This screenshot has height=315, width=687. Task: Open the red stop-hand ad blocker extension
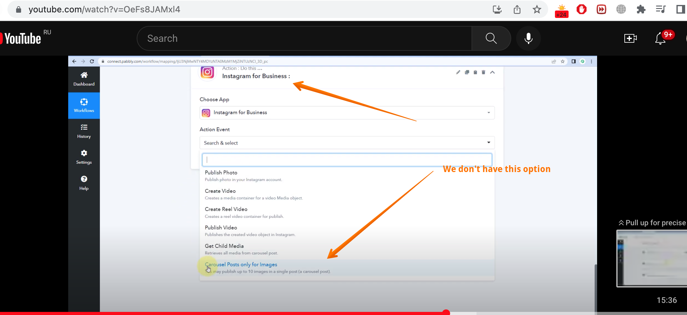pyautogui.click(x=581, y=10)
